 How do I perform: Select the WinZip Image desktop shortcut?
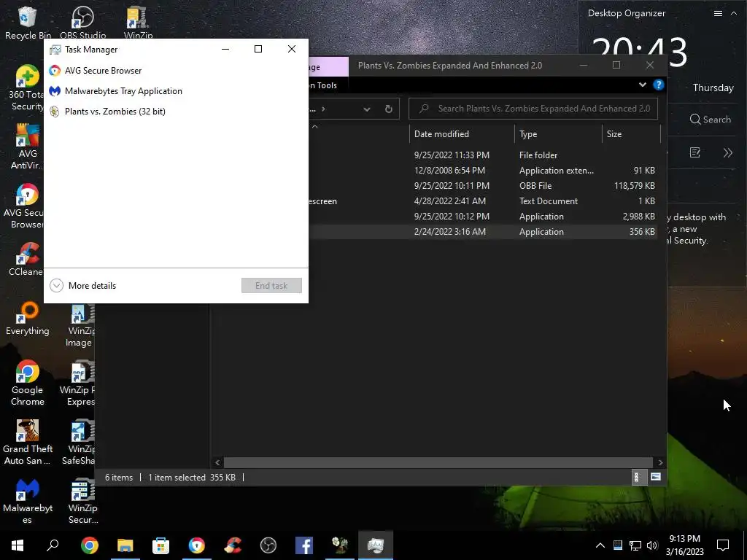(x=80, y=324)
